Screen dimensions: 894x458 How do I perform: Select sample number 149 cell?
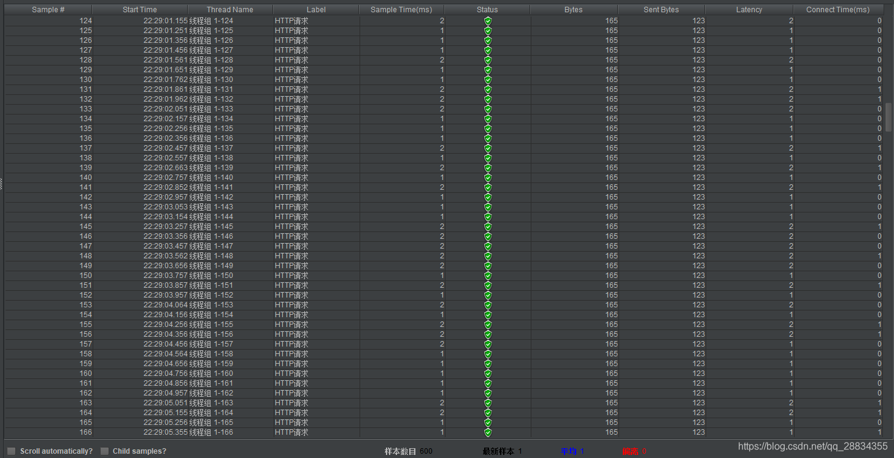tap(86, 266)
